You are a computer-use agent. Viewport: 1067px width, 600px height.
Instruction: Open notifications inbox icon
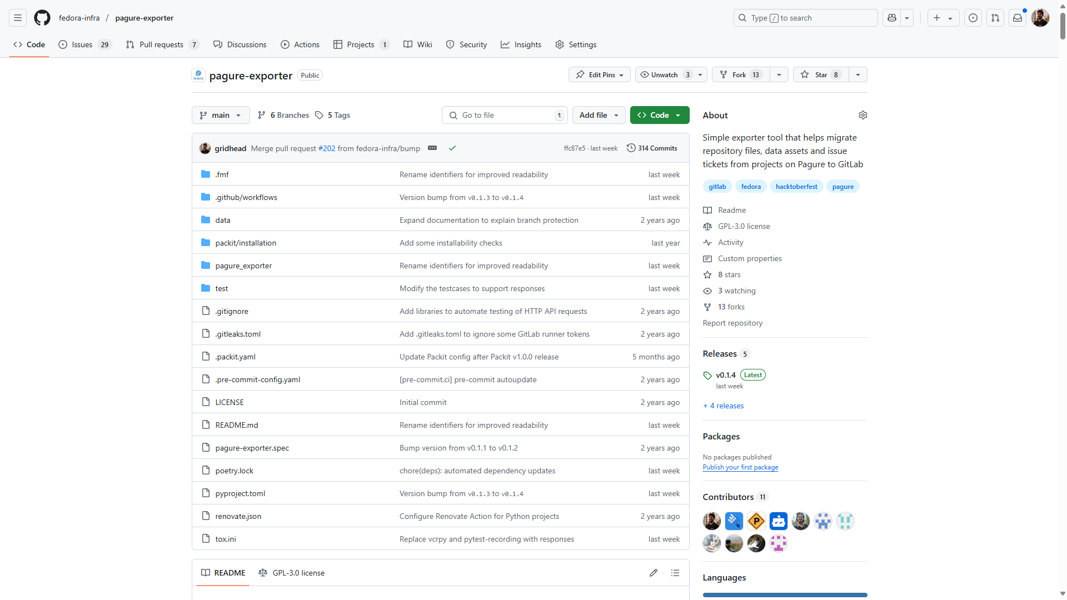[1018, 18]
